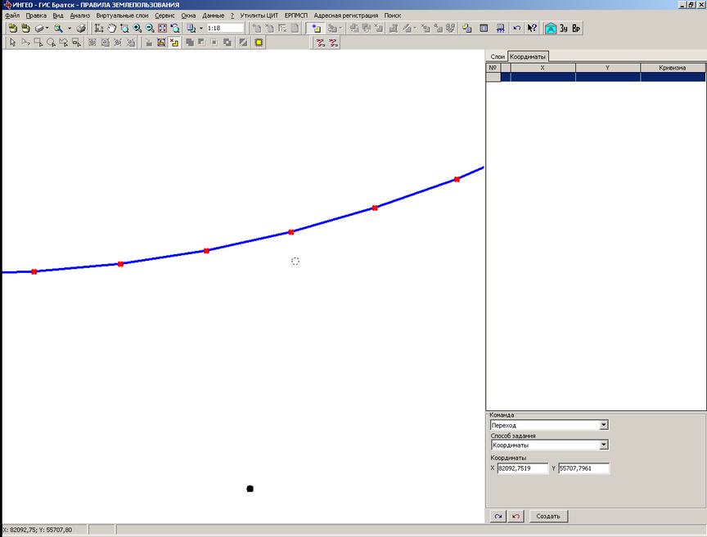
Task: Activate the zoom-to-rectangle tool
Action: point(124,29)
